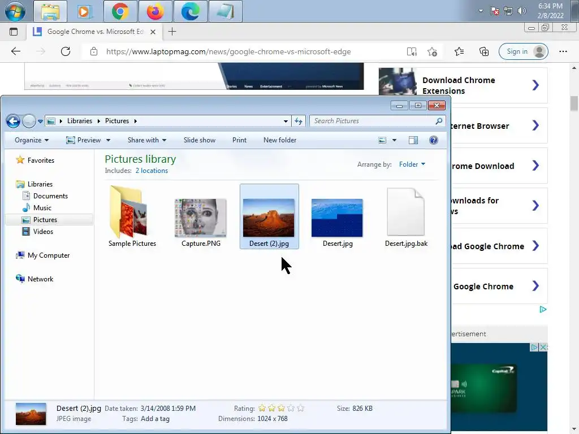
Task: Go back in Edge browser
Action: pyautogui.click(x=16, y=51)
